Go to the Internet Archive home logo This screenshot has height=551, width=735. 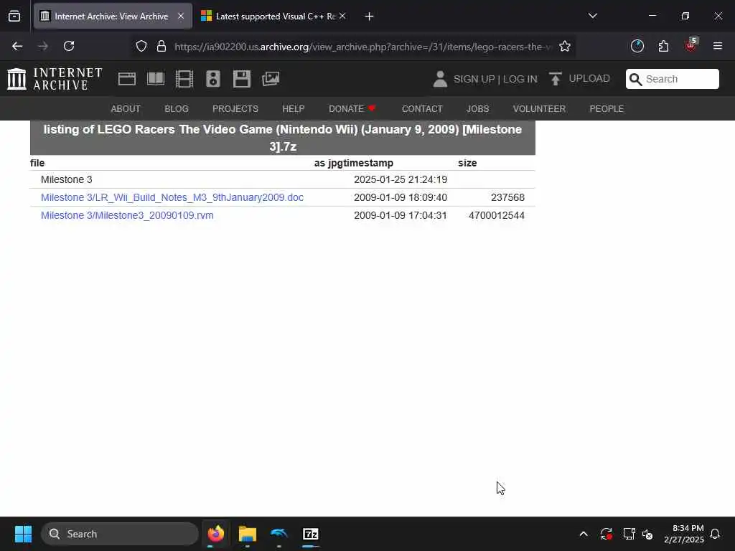pyautogui.click(x=55, y=79)
